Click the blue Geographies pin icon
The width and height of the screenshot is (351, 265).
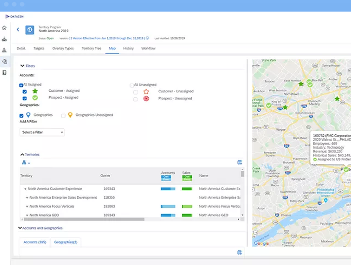pos(28,115)
